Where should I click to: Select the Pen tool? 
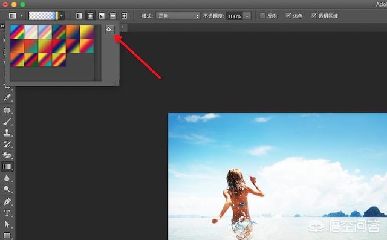tap(7, 202)
